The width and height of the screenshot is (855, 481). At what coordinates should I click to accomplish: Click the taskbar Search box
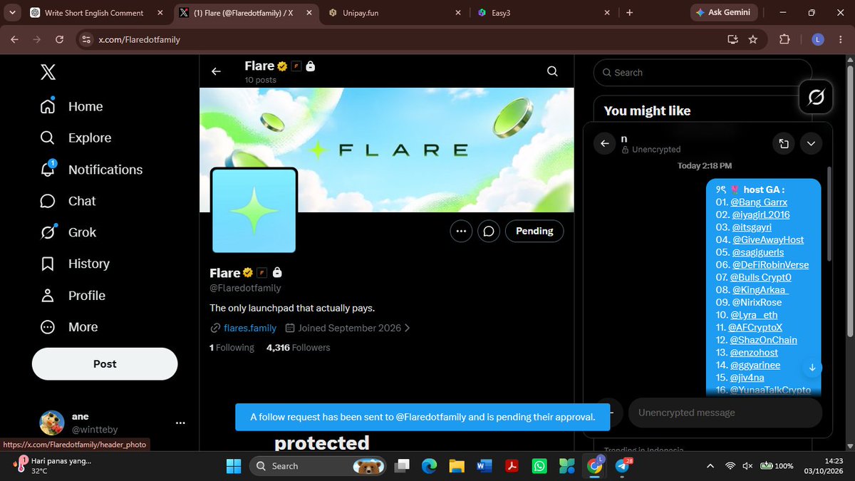coord(316,466)
